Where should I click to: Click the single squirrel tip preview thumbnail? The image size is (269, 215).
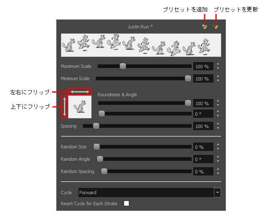pyautogui.click(x=80, y=107)
